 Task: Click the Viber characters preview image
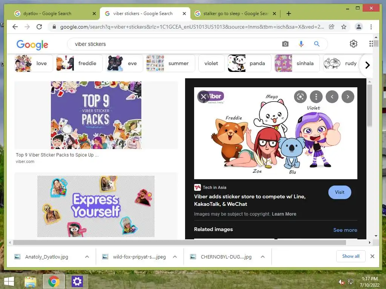click(276, 133)
